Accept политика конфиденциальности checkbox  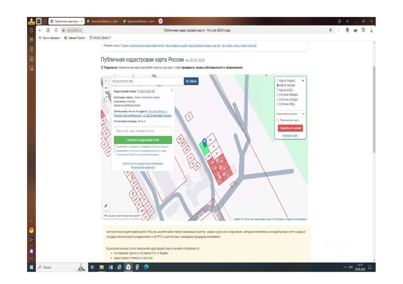(115, 151)
